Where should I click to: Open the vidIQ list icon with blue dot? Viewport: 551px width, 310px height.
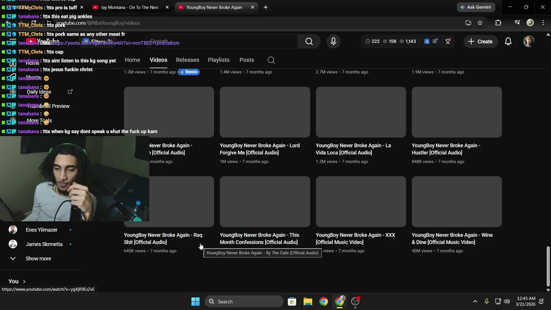tap(435, 41)
